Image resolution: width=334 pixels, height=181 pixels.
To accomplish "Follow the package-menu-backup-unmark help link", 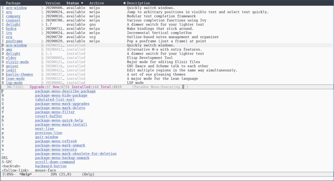I will pyautogui.click(x=62, y=158).
